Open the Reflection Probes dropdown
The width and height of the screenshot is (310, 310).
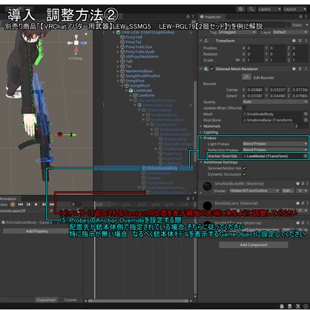pos(275,150)
